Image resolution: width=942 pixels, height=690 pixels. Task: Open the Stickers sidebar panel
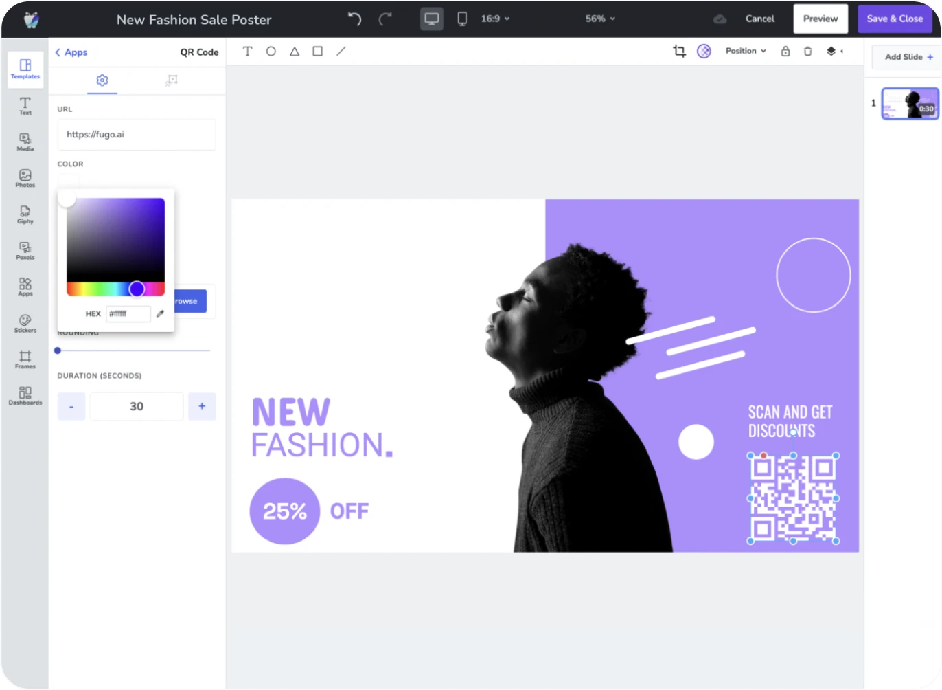click(25, 324)
